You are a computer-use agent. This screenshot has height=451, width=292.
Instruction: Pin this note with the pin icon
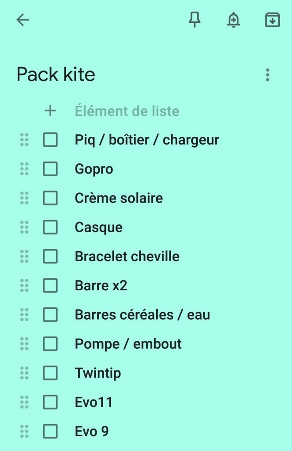195,20
